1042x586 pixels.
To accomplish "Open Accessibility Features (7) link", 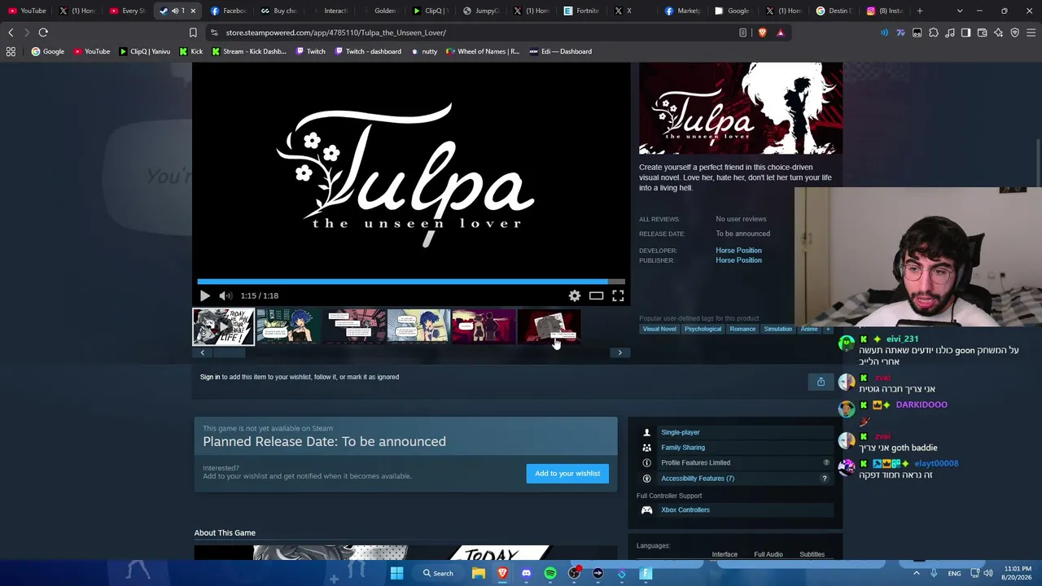I will [x=698, y=479].
